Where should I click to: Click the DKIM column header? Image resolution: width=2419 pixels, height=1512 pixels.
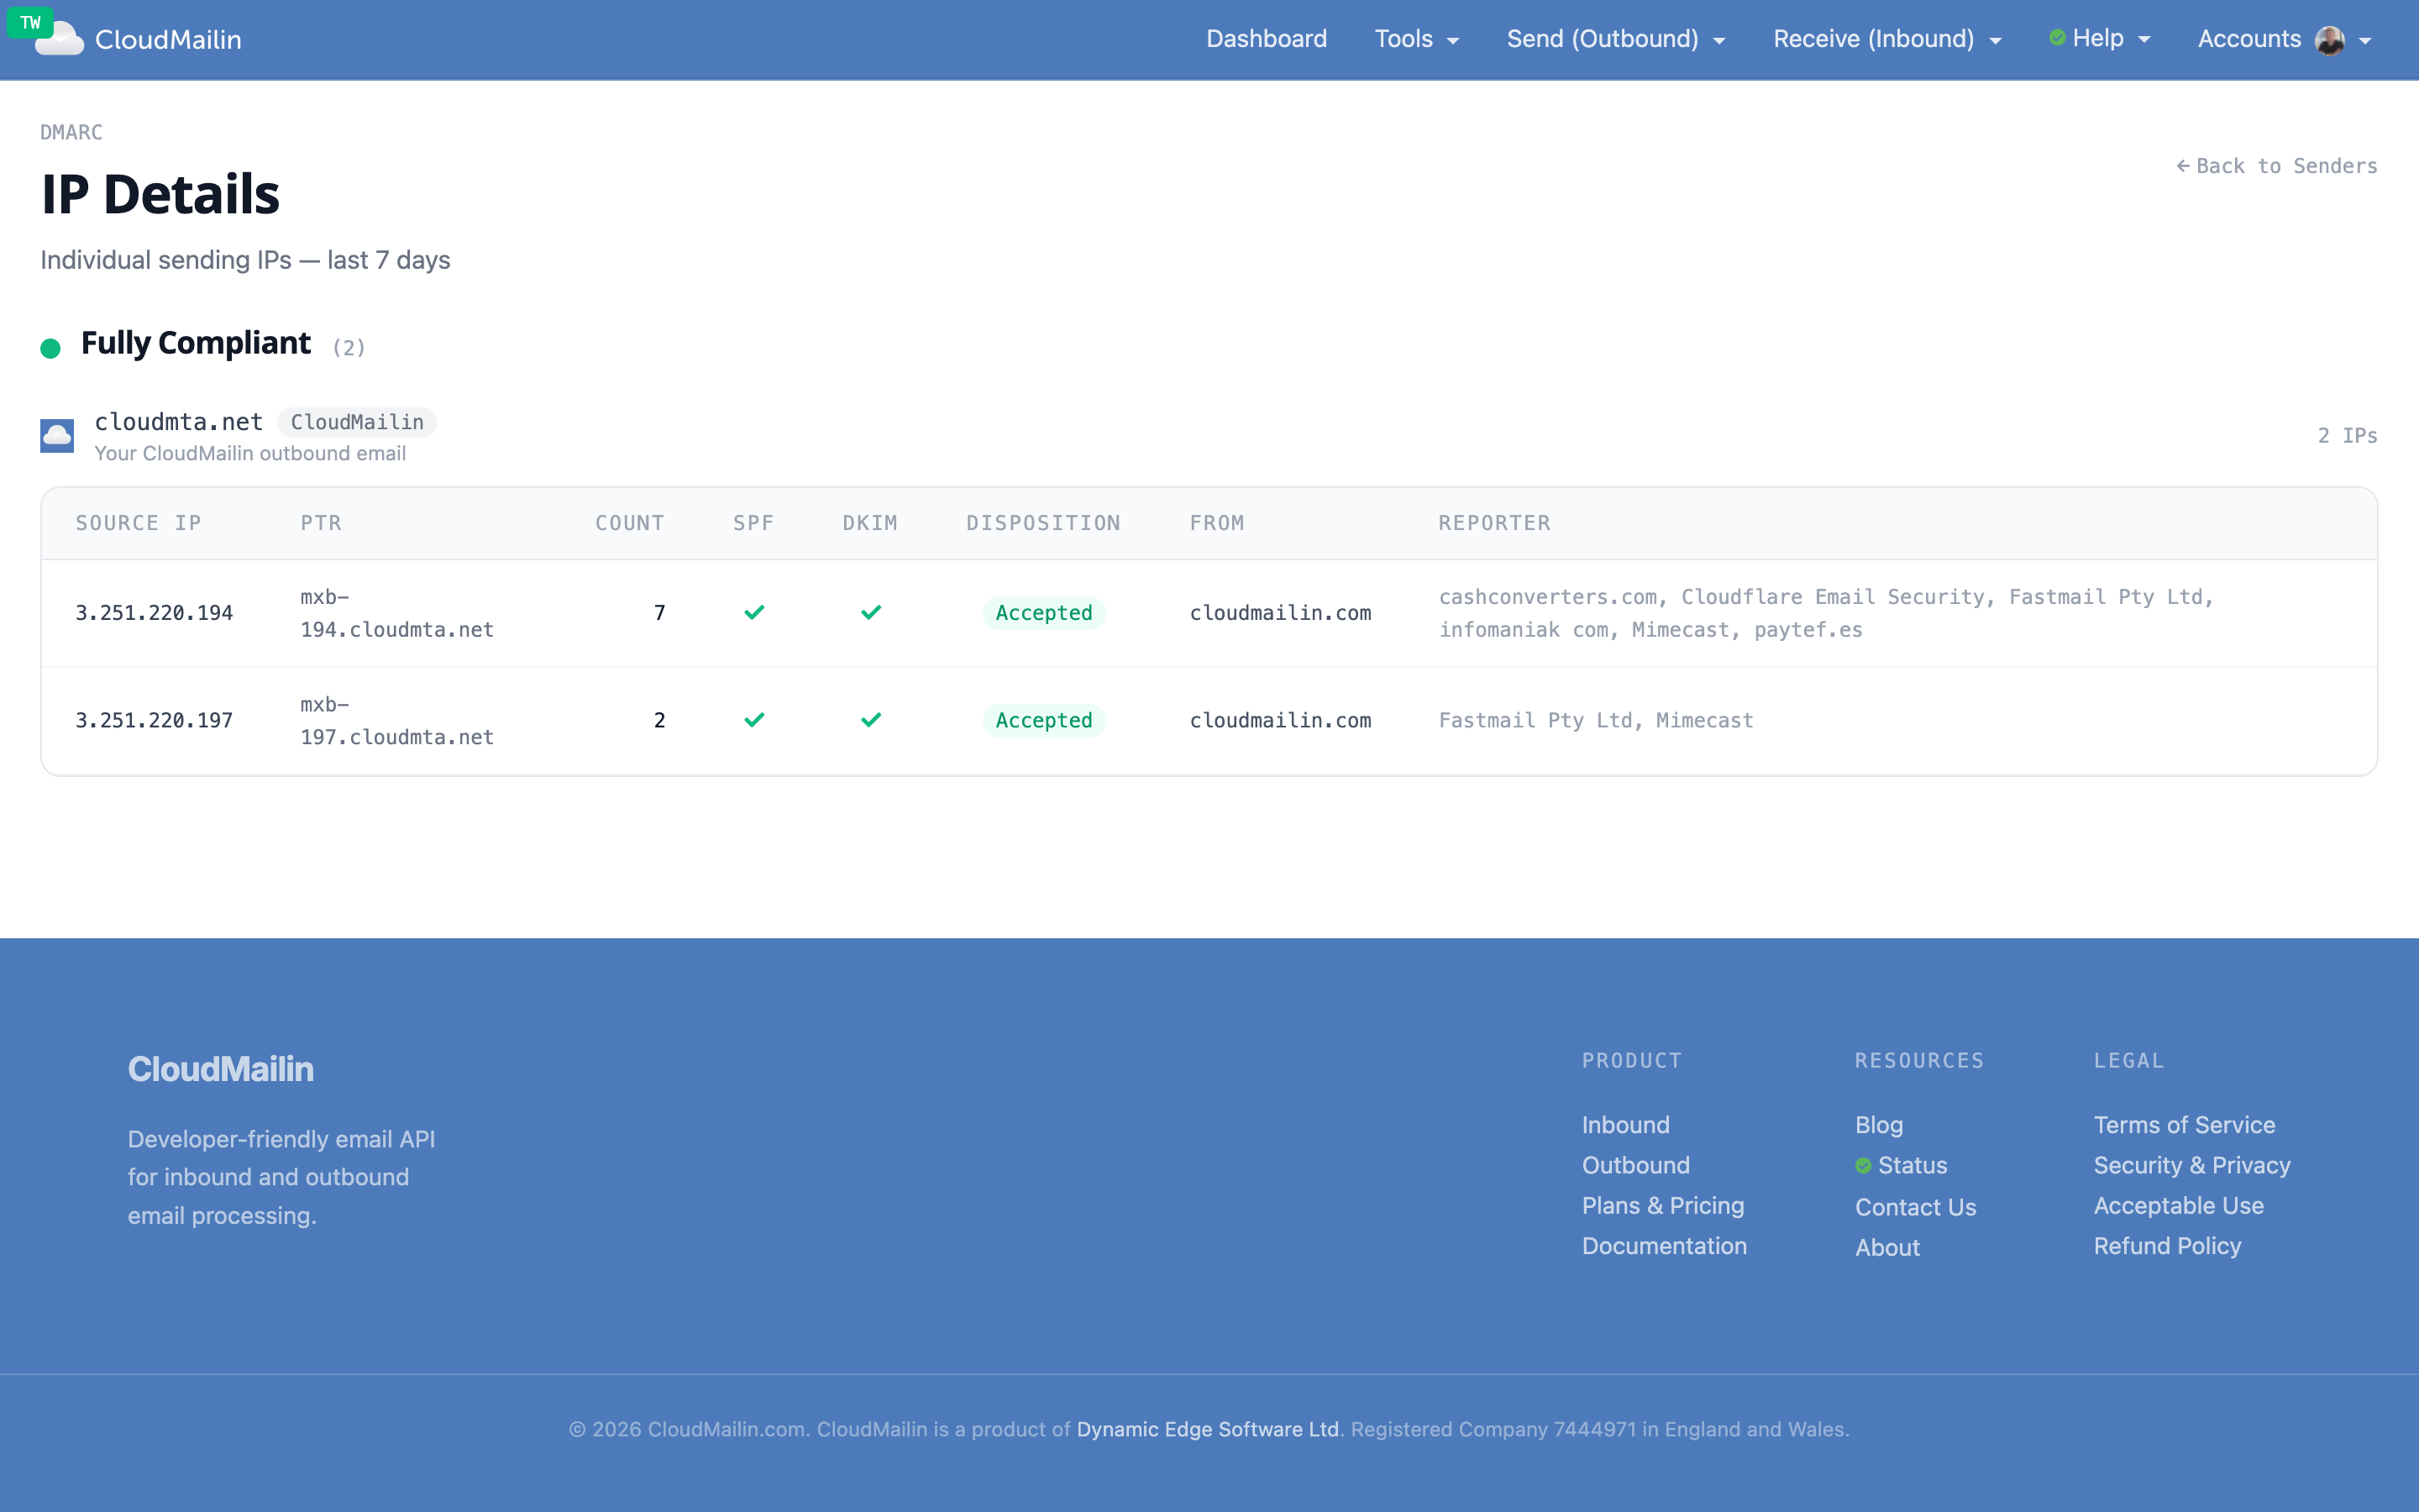[x=869, y=523]
